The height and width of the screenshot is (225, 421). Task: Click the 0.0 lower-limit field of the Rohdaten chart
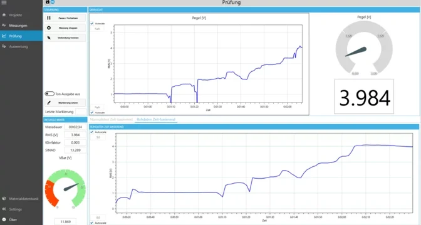point(98,217)
